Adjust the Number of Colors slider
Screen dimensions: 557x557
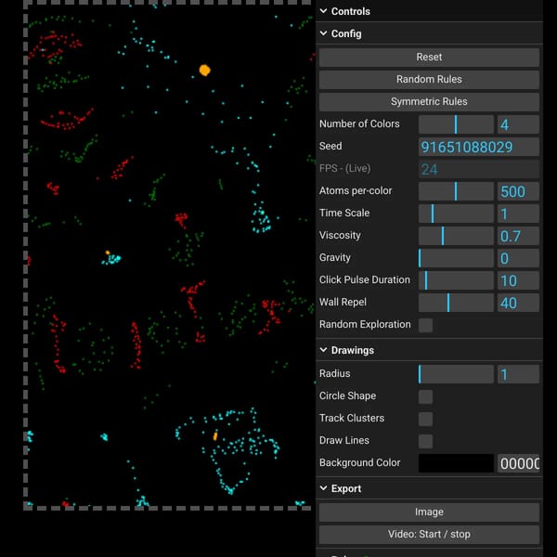(x=456, y=124)
